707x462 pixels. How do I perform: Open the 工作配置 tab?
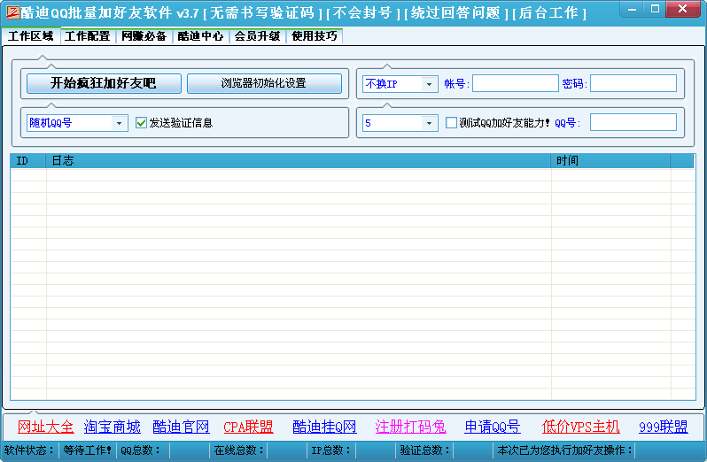(x=88, y=36)
